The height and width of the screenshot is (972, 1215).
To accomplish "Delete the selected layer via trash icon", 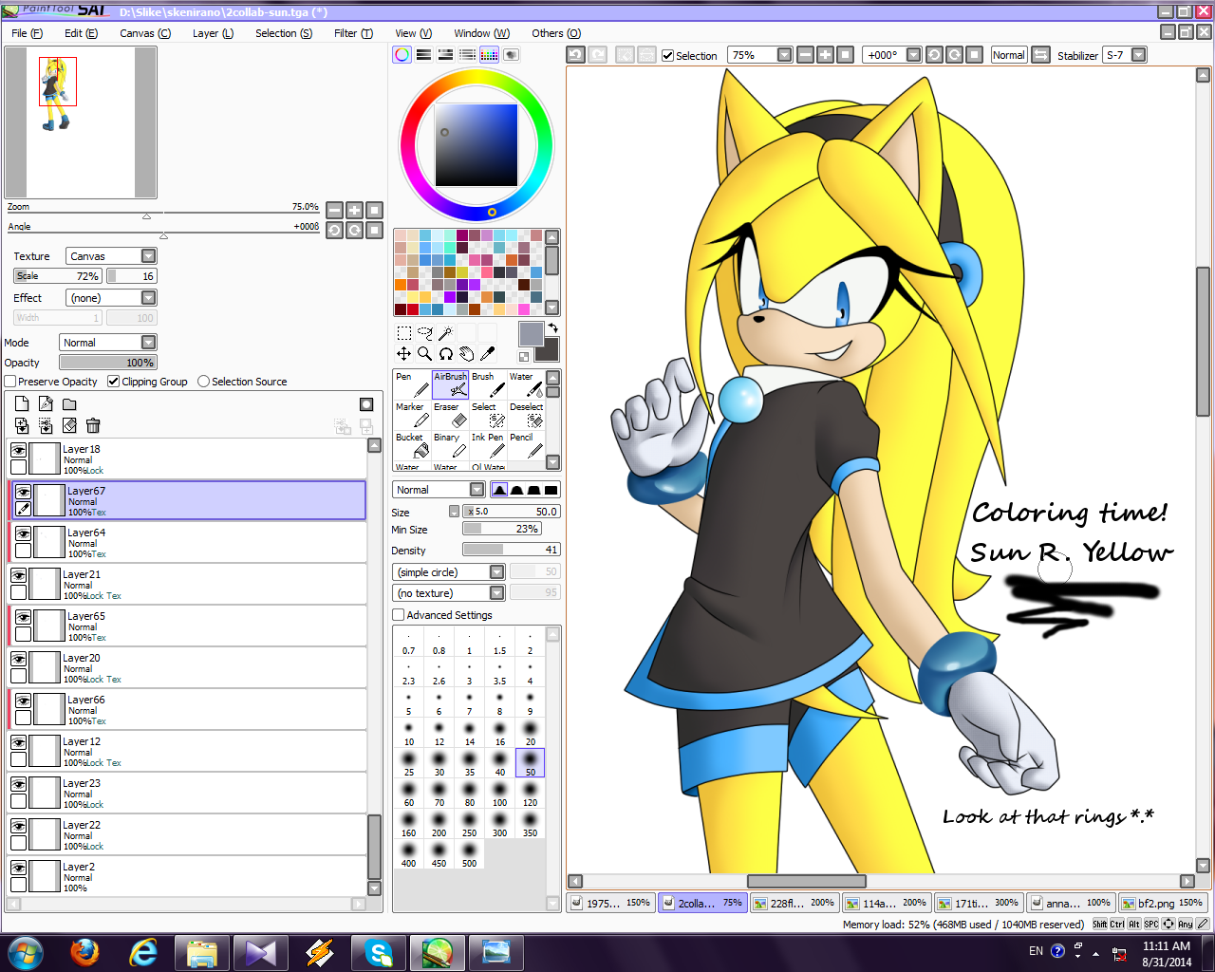I will 93,425.
